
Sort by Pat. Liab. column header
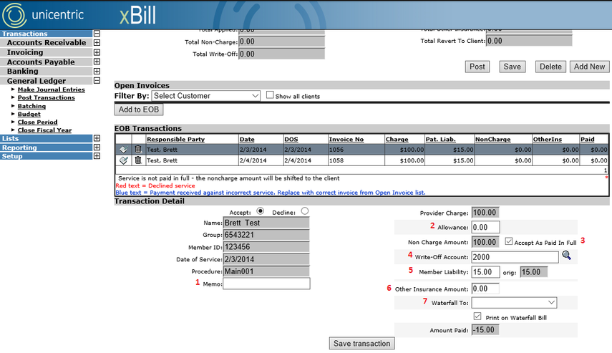(x=441, y=140)
